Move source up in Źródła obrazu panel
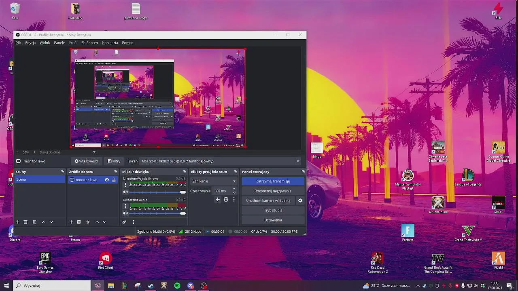This screenshot has height=291, width=518. [x=97, y=222]
